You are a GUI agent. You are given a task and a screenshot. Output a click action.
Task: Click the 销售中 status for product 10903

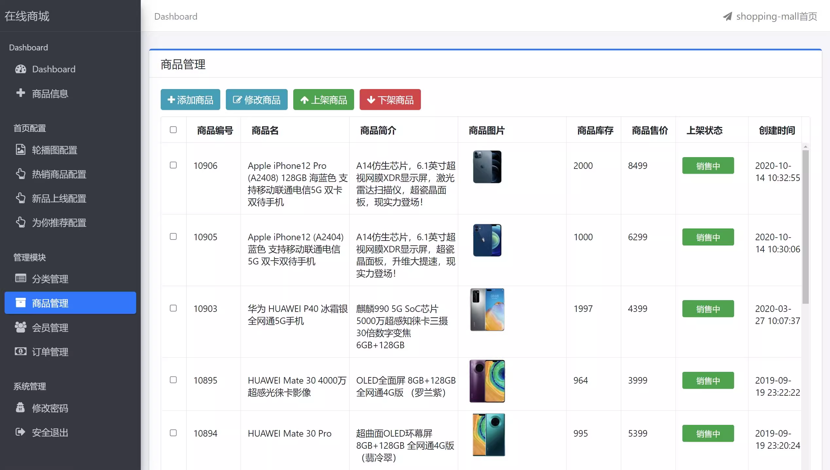(708, 309)
